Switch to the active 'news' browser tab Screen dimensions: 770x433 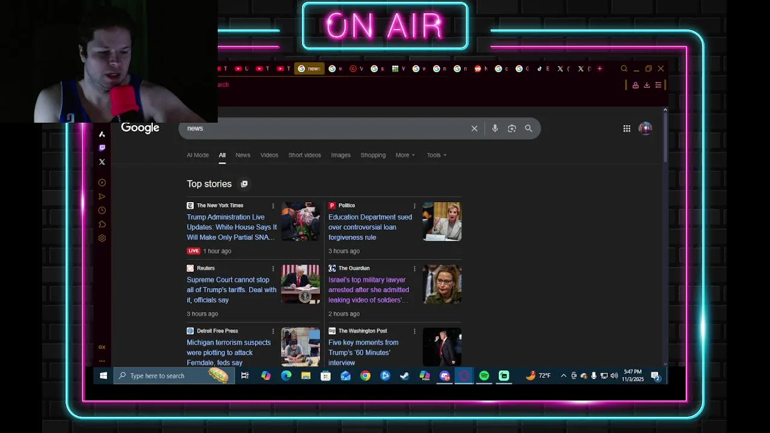click(x=309, y=69)
